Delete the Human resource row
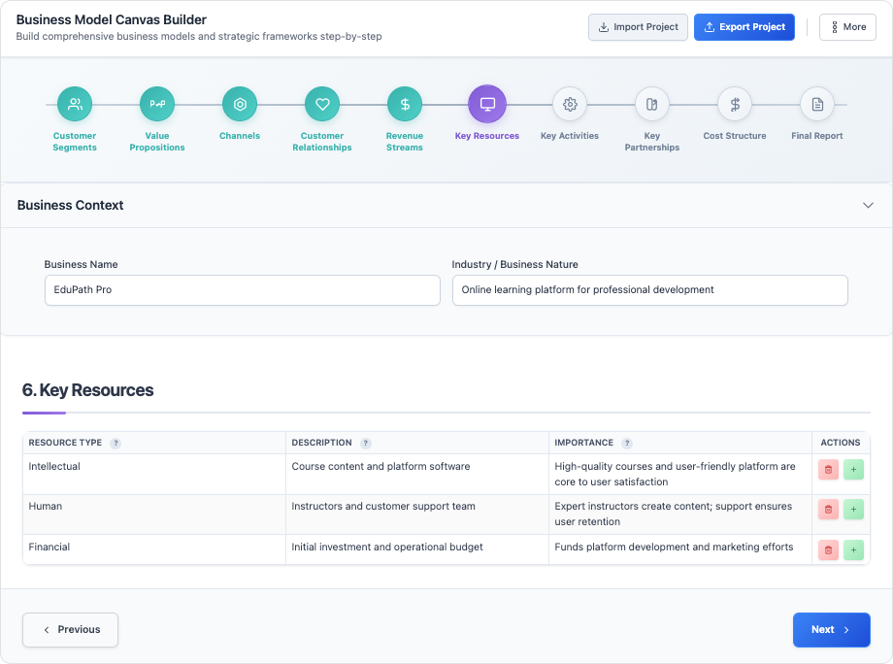 tap(829, 510)
